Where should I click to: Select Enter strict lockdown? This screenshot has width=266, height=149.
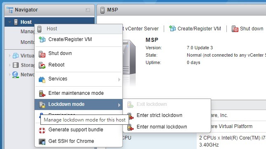tap(167, 115)
